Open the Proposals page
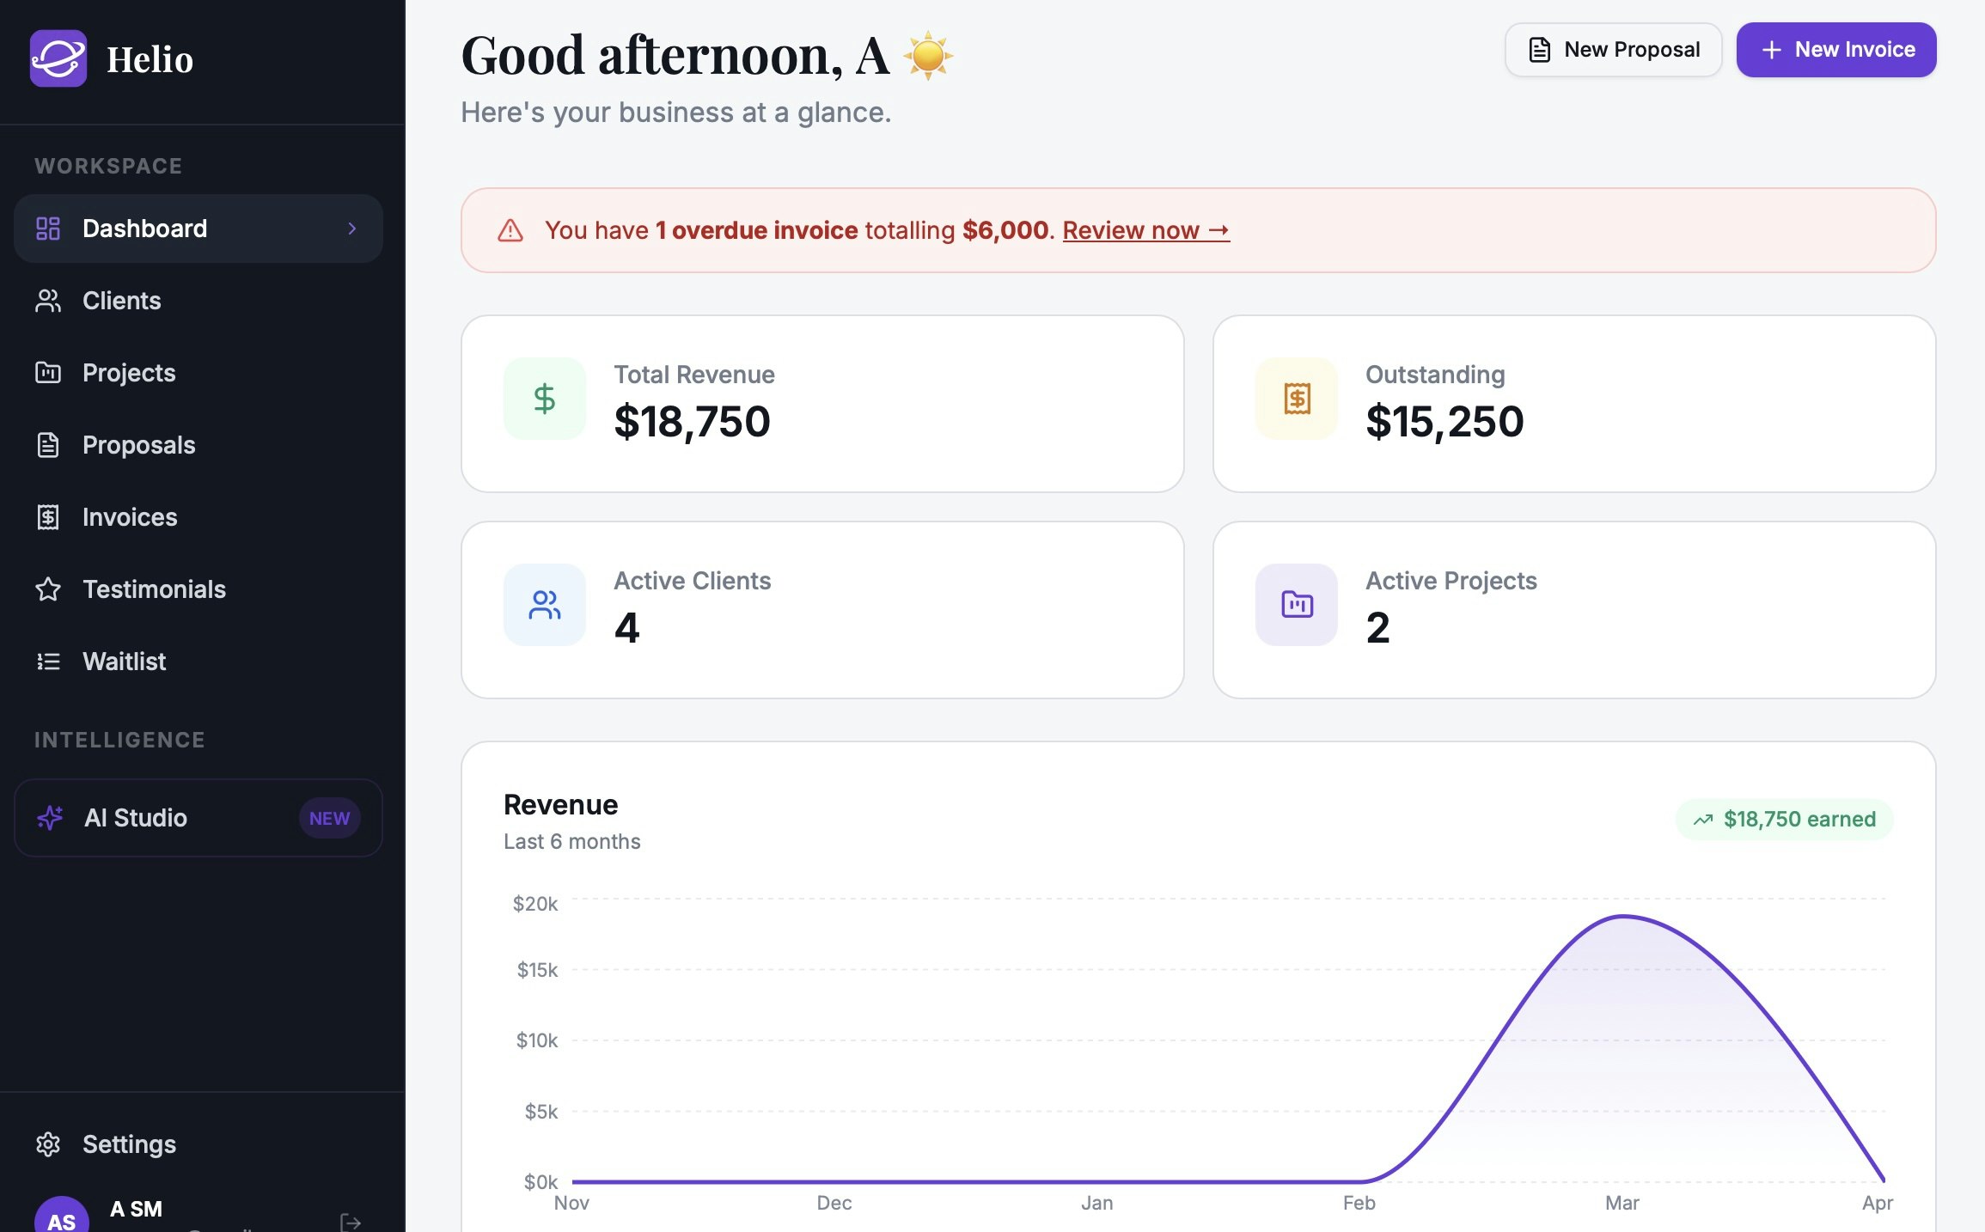 pos(138,445)
